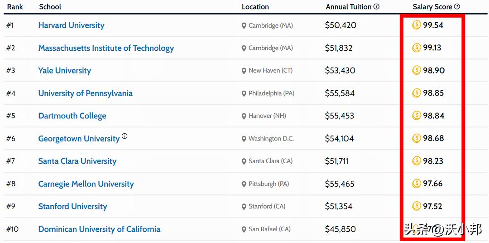The height and width of the screenshot is (243, 489).
Task: Open the University of Pennsylvania link
Action: click(86, 93)
